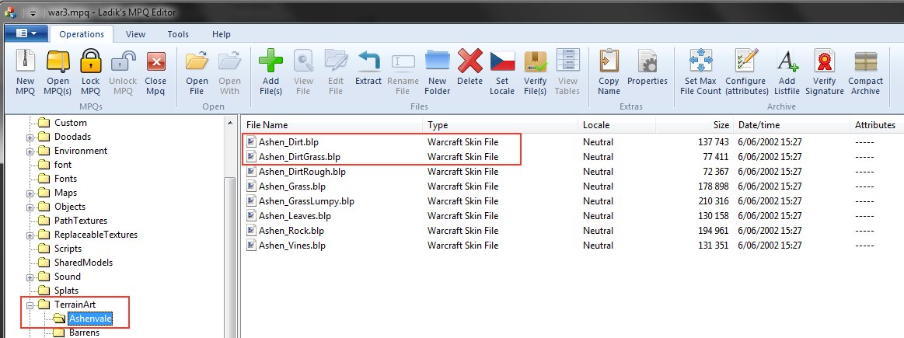Viewport: 904px width, 338px height.
Task: Open the Help tab
Action: [x=222, y=35]
